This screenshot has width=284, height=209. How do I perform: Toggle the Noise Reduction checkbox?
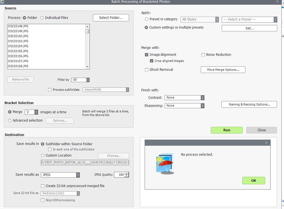[x=203, y=55]
